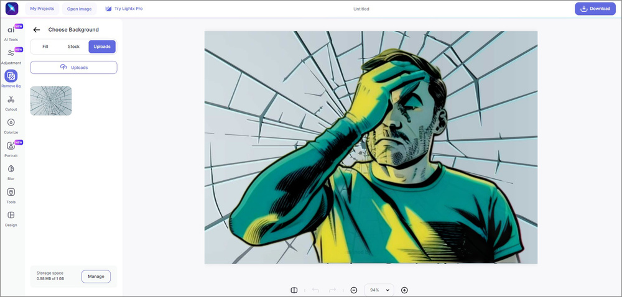Screen dimensions: 622x297
Task: Select the cracked glass background thumbnail
Action: tap(51, 101)
